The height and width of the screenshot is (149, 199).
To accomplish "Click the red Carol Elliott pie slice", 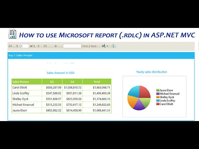I will tap(144, 92).
